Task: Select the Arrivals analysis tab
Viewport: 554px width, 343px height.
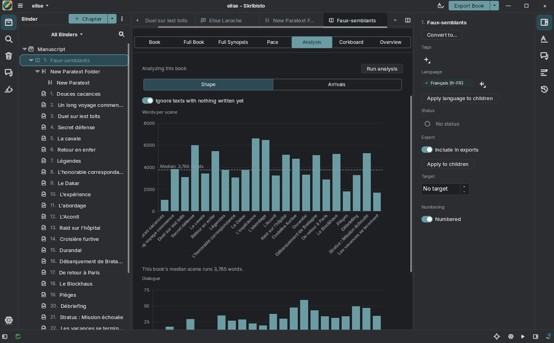Action: point(337,84)
